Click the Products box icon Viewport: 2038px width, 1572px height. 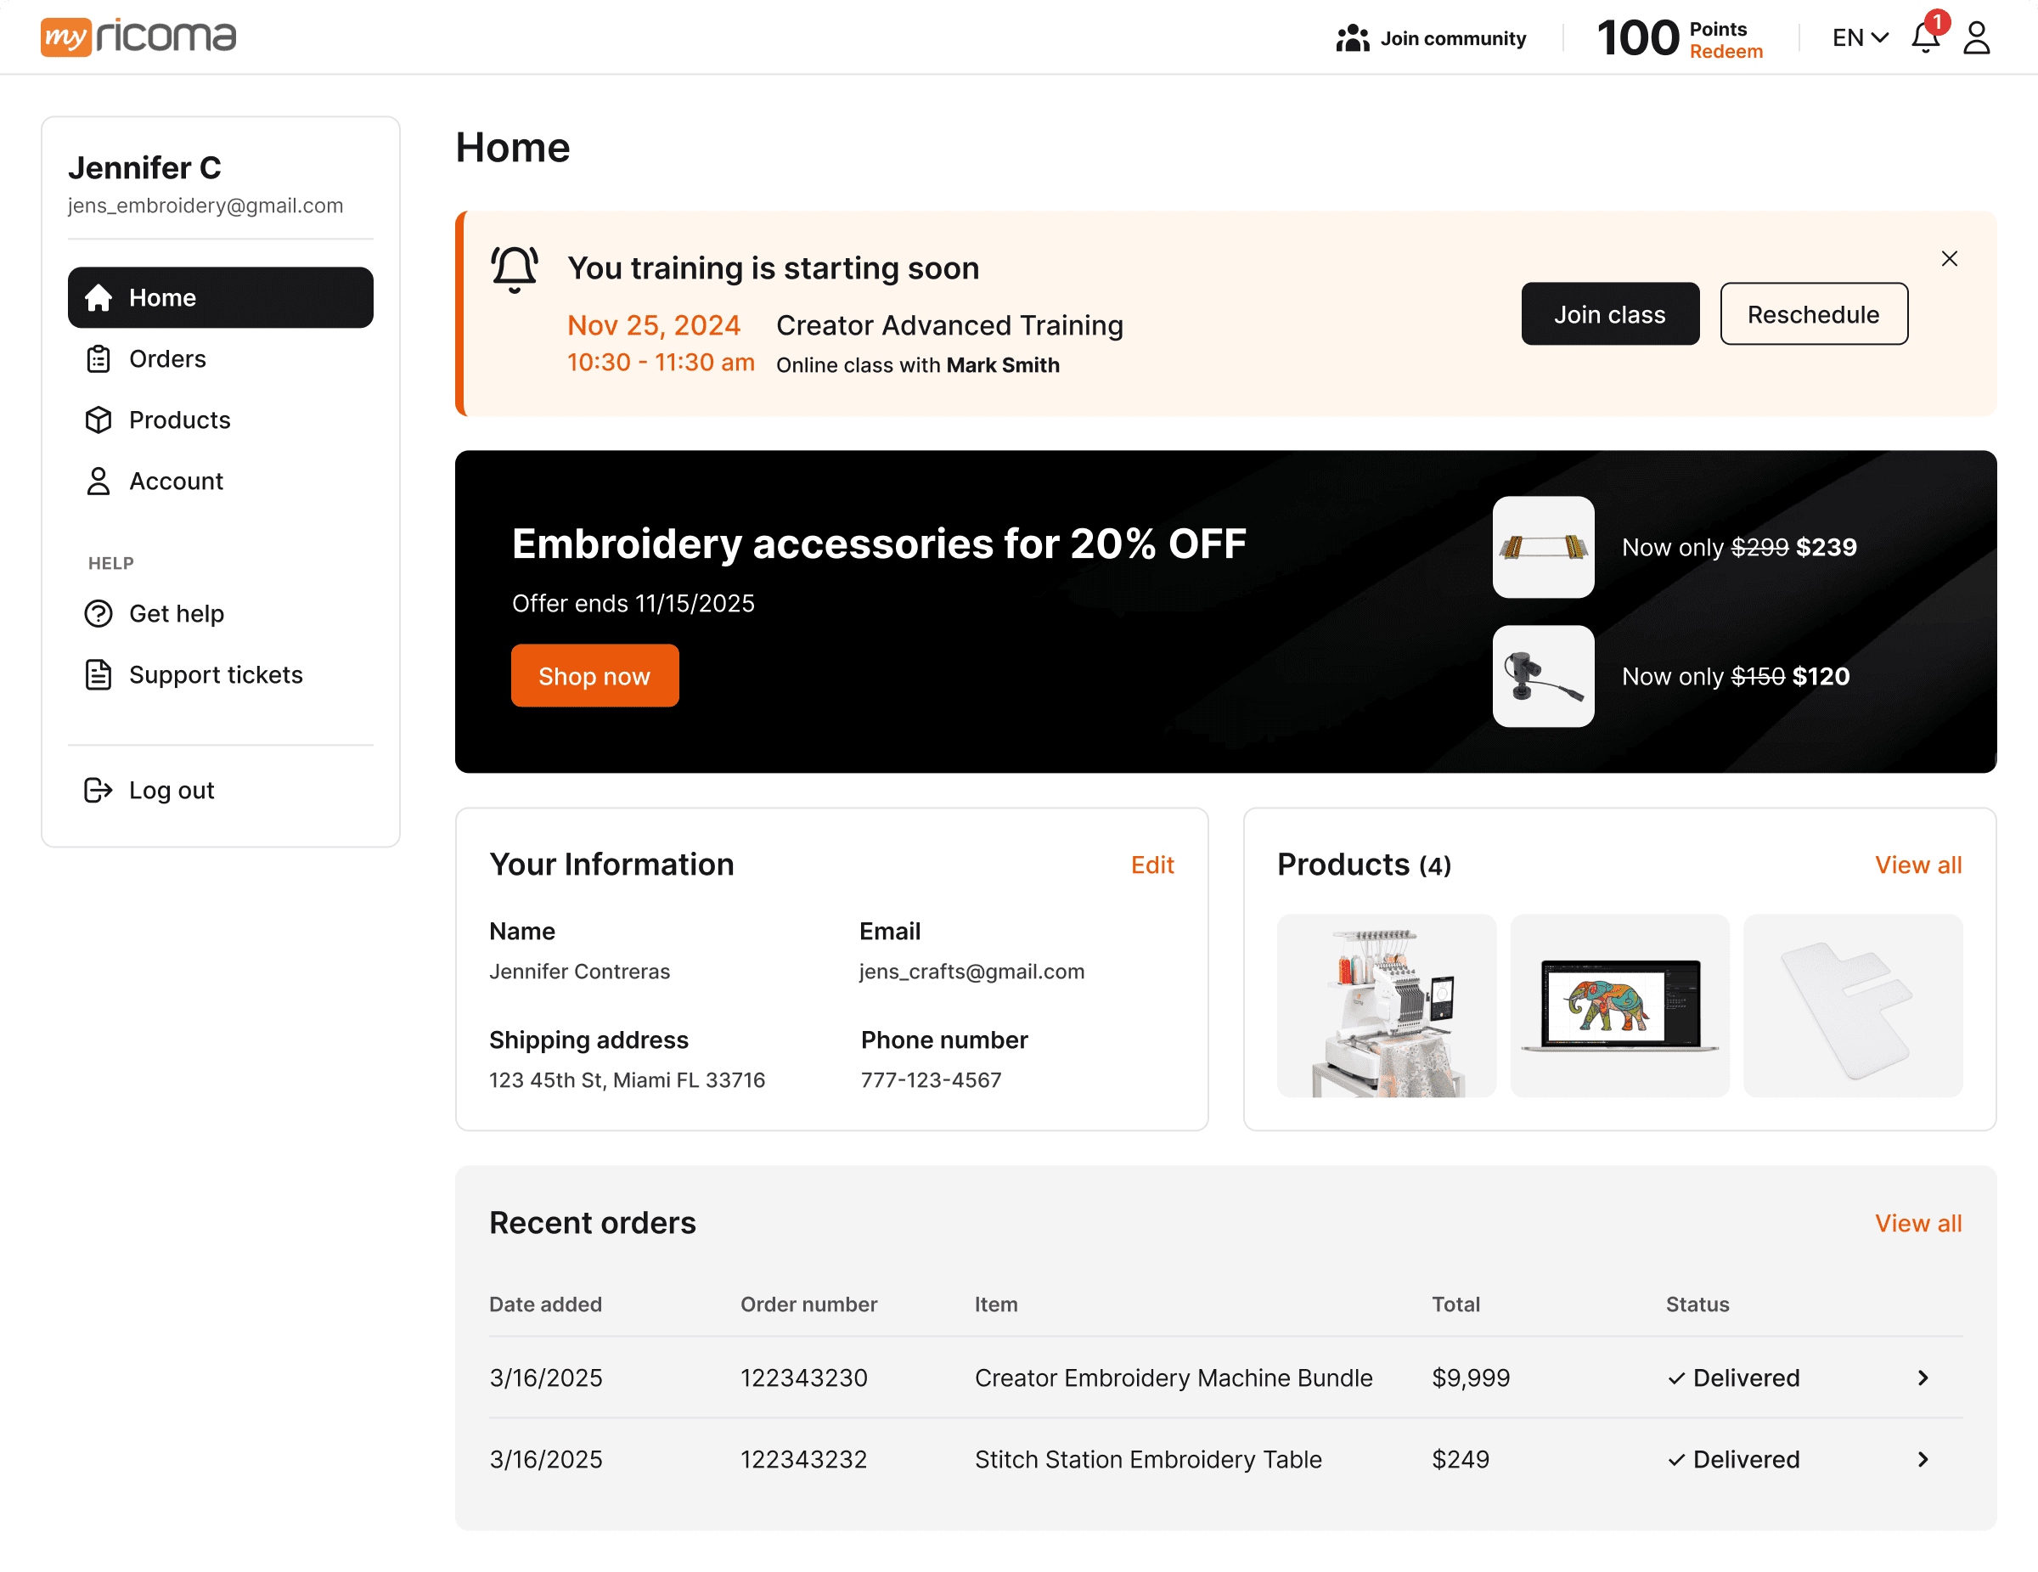pos(98,420)
